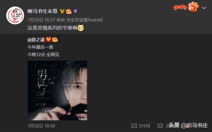Click the 31150 repost count
Screen dimensions: 212x132
(144, 126)
